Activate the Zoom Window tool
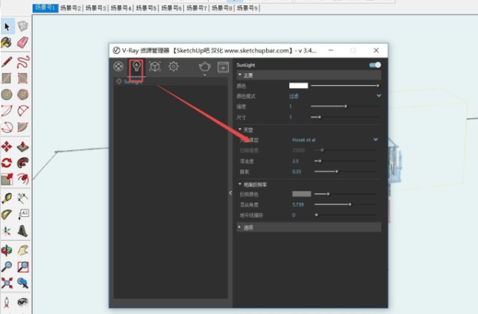This screenshot has width=478, height=314. pyautogui.click(x=23, y=267)
